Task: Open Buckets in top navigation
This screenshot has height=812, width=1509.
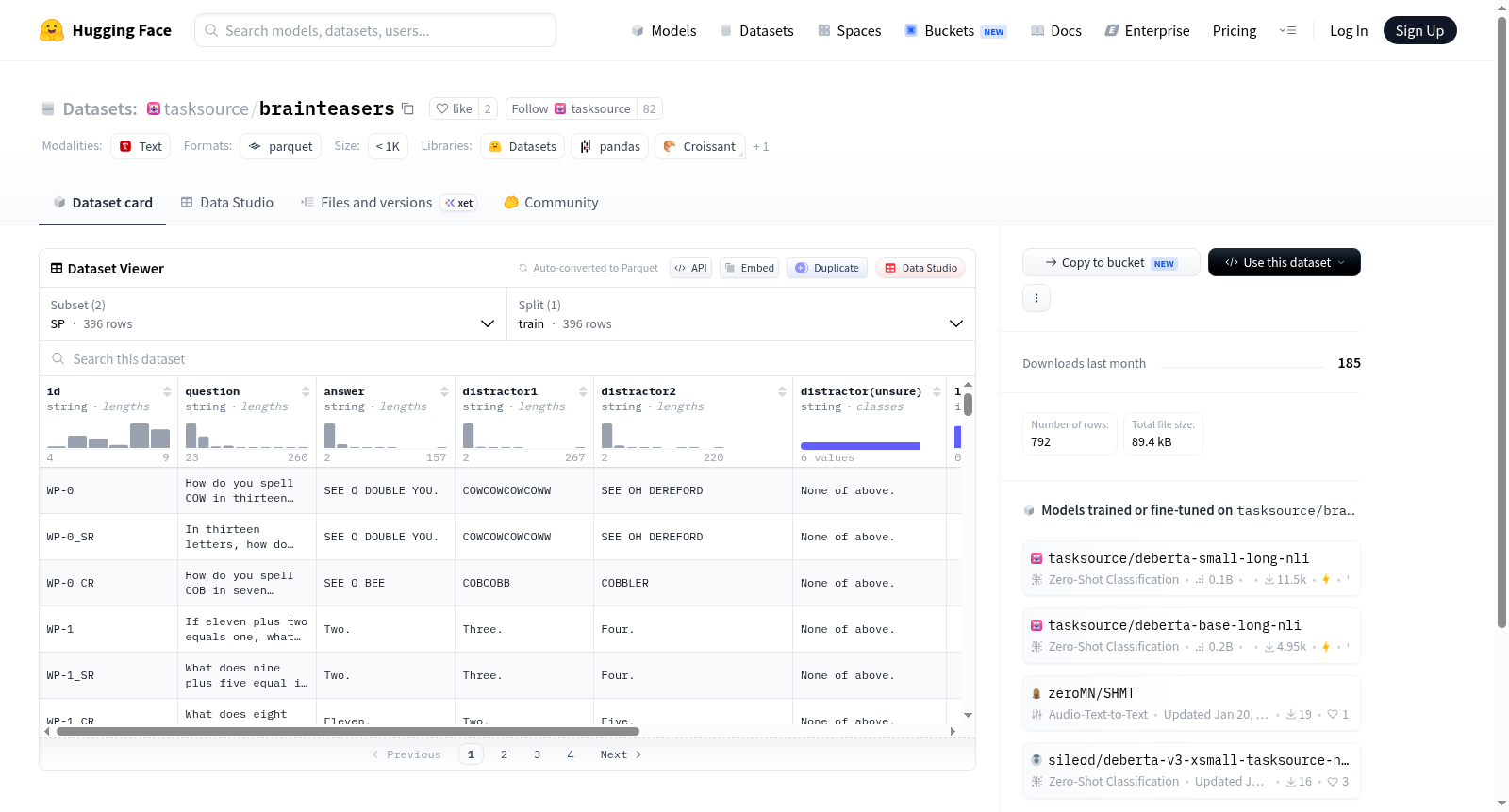Action: [x=955, y=30]
